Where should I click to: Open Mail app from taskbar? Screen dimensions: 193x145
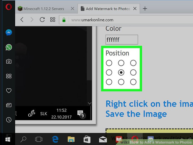click(103, 139)
